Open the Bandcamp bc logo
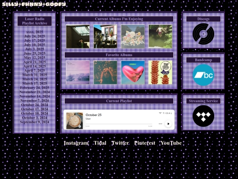238x179 pixels. [x=203, y=75]
